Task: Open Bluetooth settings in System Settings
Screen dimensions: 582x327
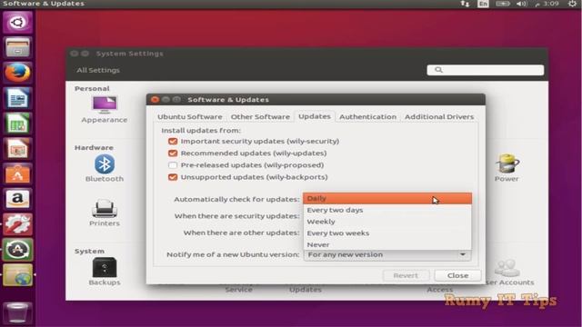Action: 105,168
